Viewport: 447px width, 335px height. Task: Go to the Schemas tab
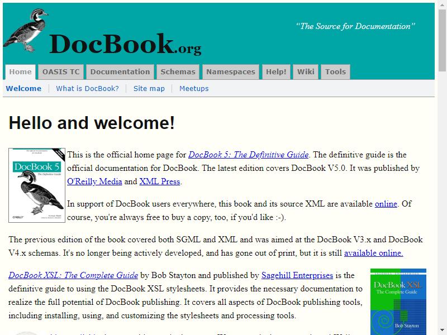pyautogui.click(x=178, y=72)
